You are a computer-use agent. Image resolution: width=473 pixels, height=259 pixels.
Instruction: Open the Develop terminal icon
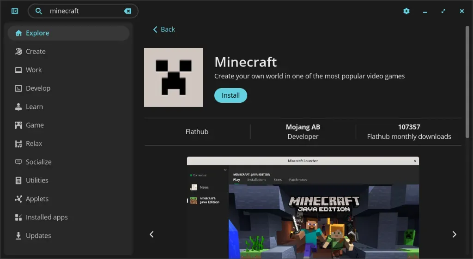click(18, 88)
